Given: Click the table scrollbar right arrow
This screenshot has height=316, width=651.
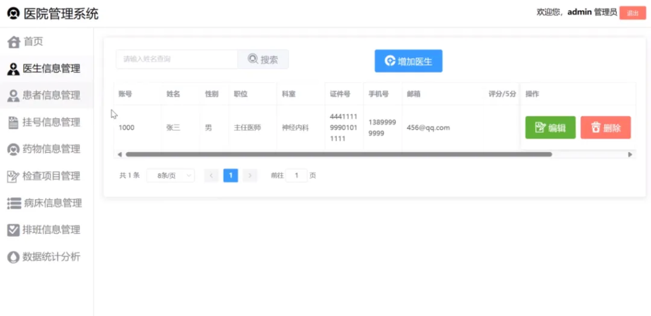Looking at the screenshot, I should point(630,155).
